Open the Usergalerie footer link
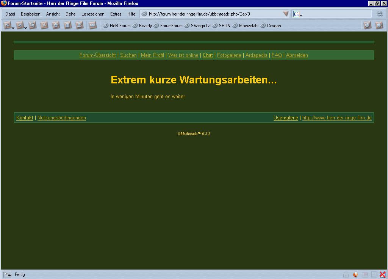Screen dimensions: 388x279 [286, 118]
